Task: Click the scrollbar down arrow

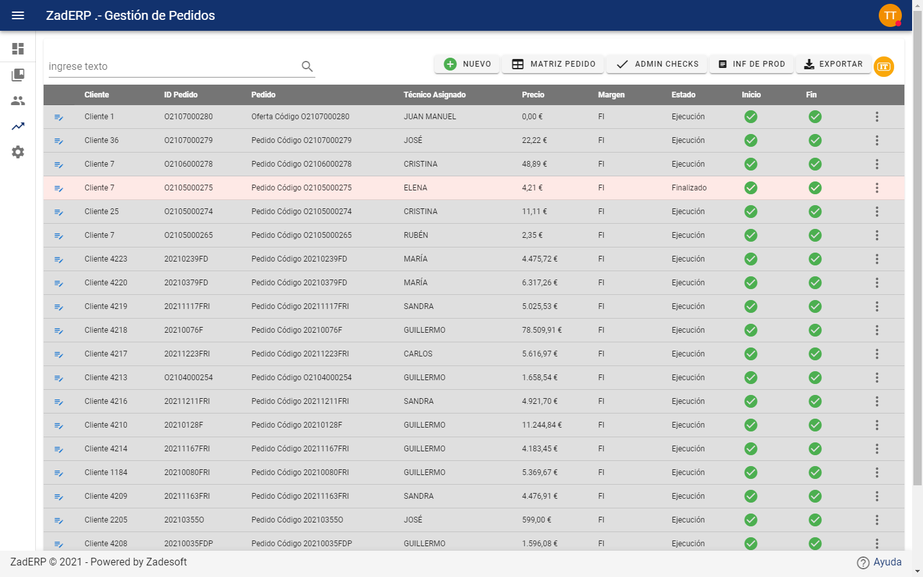Action: [x=917, y=571]
